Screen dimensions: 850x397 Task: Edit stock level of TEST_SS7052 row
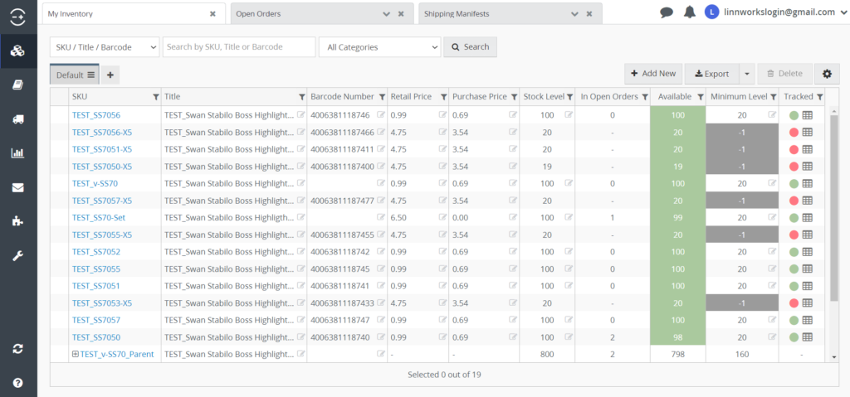pyautogui.click(x=569, y=251)
